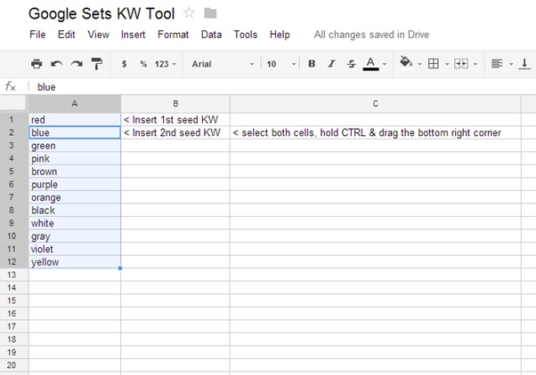Click the merge cells icon
The image size is (536, 375).
[x=461, y=63]
